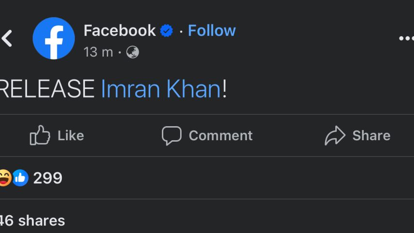Click the speech bubble Comment icon
Image resolution: width=414 pixels, height=233 pixels.
[171, 136]
